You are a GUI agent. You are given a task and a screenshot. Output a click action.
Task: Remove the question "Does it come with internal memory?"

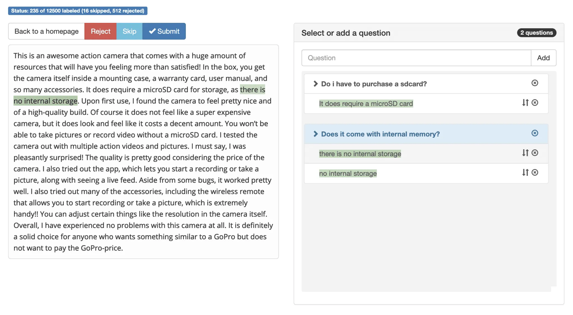tap(535, 134)
